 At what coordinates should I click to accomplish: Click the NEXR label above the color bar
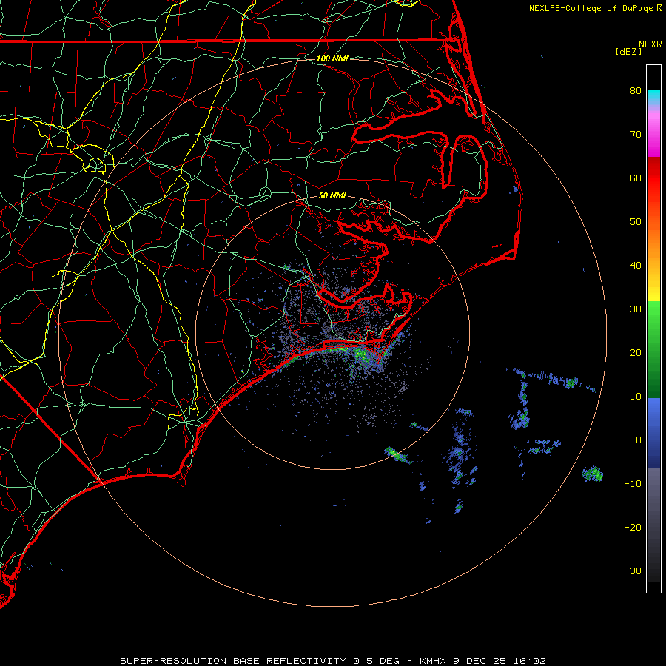[x=650, y=44]
